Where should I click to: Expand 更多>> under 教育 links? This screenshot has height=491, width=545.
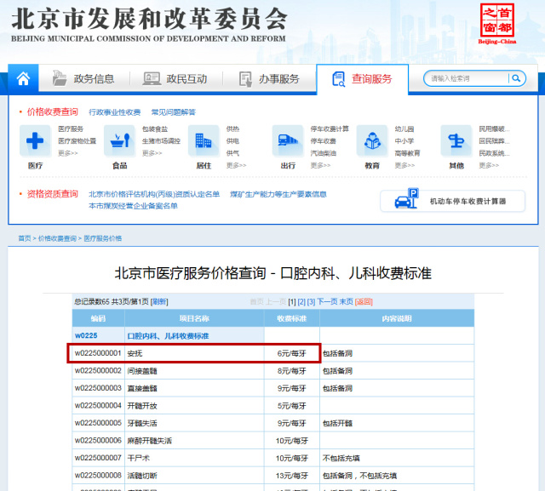[x=404, y=165]
